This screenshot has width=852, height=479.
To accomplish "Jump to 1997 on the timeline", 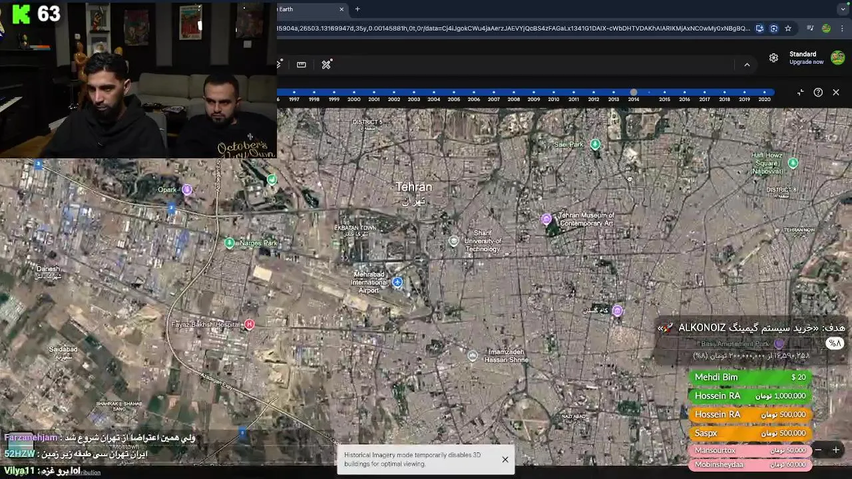I will tap(294, 99).
